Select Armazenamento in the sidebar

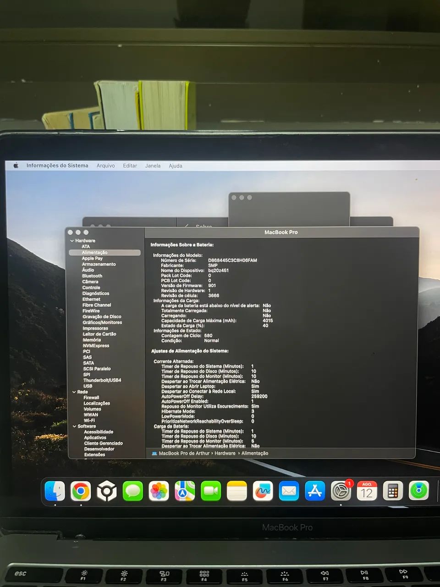99,264
